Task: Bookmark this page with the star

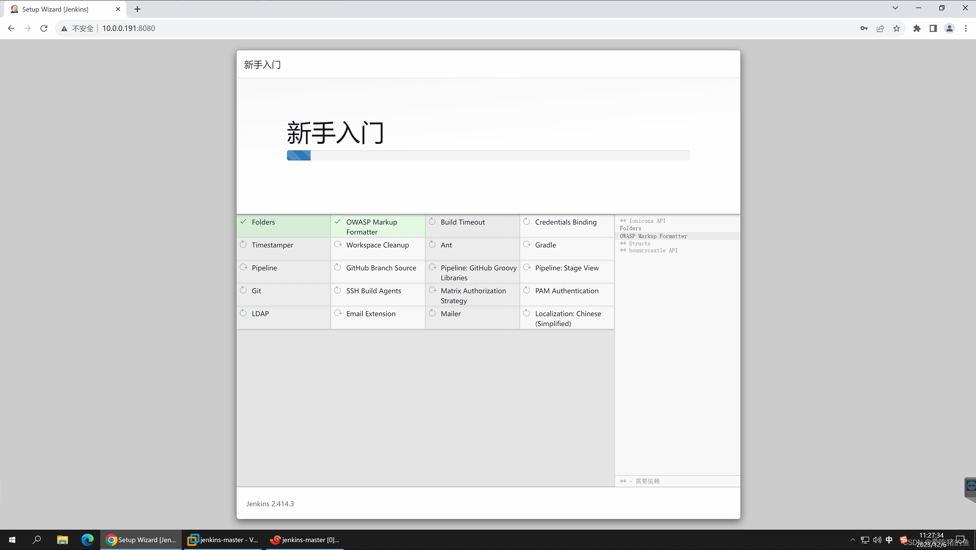Action: pyautogui.click(x=897, y=28)
